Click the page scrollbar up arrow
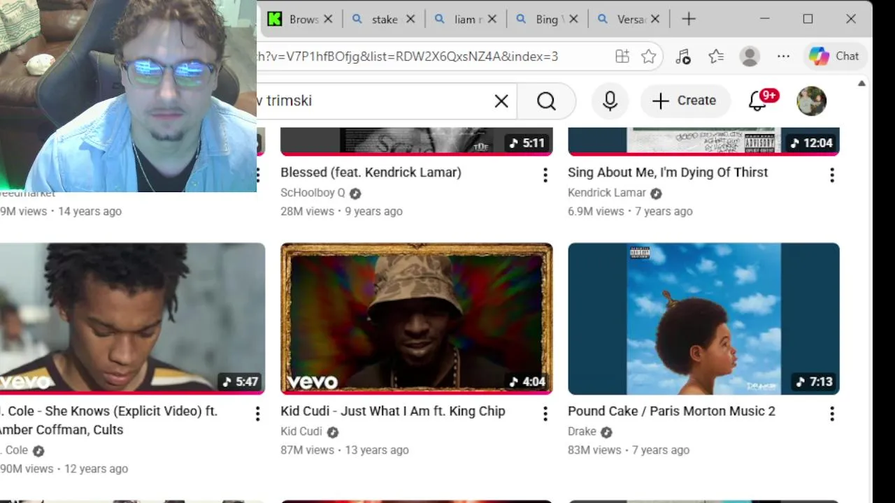The height and width of the screenshot is (503, 895). point(861,83)
